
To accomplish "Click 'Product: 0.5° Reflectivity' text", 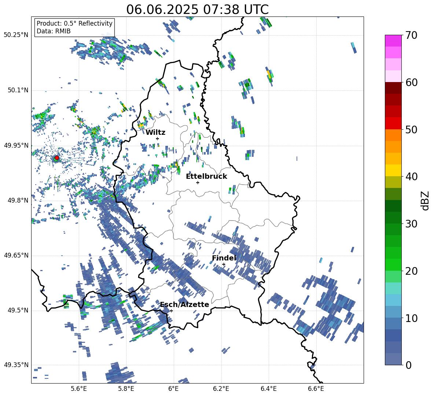I will tap(74, 23).
